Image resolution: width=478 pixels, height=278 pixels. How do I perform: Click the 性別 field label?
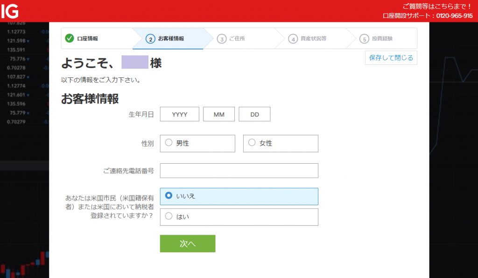pos(148,143)
